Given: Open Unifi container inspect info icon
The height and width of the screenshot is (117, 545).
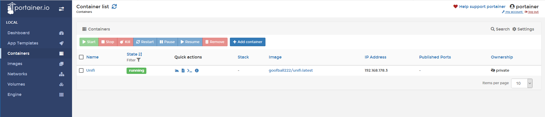Looking at the screenshot, I should [x=197, y=70].
